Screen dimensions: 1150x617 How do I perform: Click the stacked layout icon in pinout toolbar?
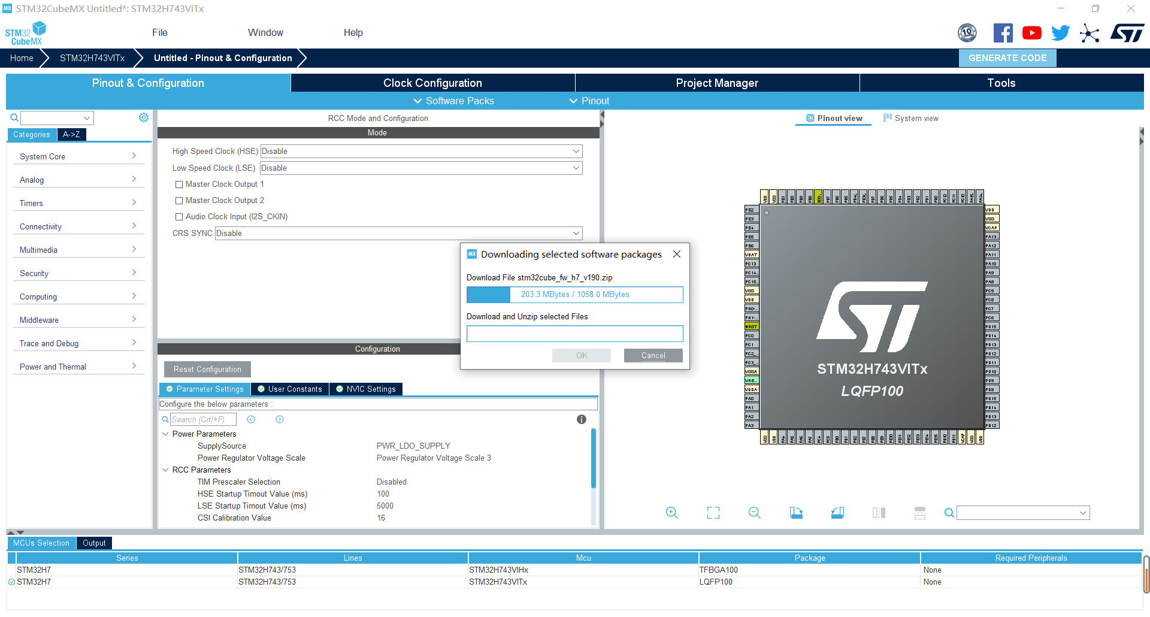click(920, 513)
